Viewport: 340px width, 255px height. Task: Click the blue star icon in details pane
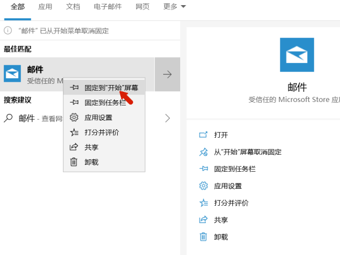pyautogui.click(x=203, y=203)
